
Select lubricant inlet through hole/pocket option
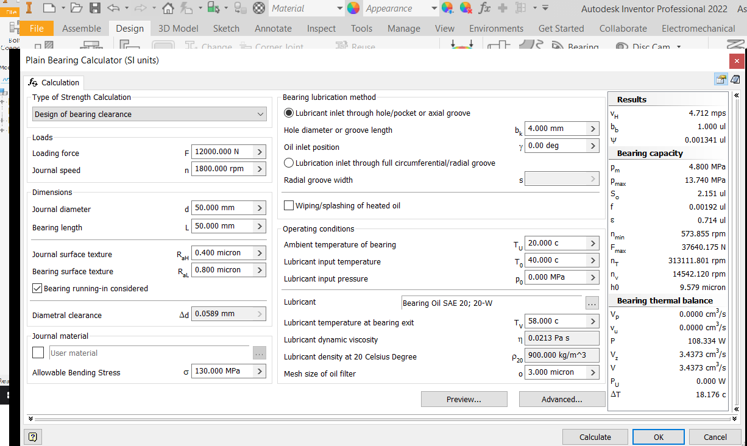click(289, 113)
